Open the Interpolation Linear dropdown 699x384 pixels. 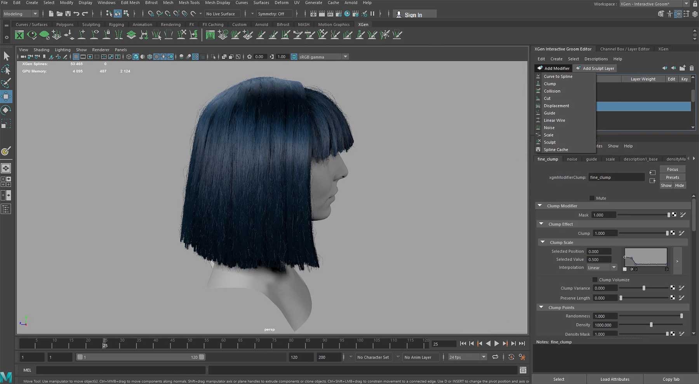(x=602, y=268)
